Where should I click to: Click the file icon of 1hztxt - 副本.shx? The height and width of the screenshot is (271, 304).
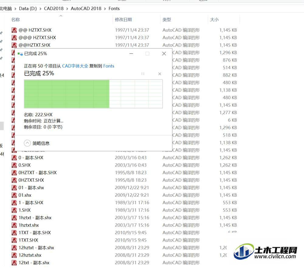[x=14, y=218]
